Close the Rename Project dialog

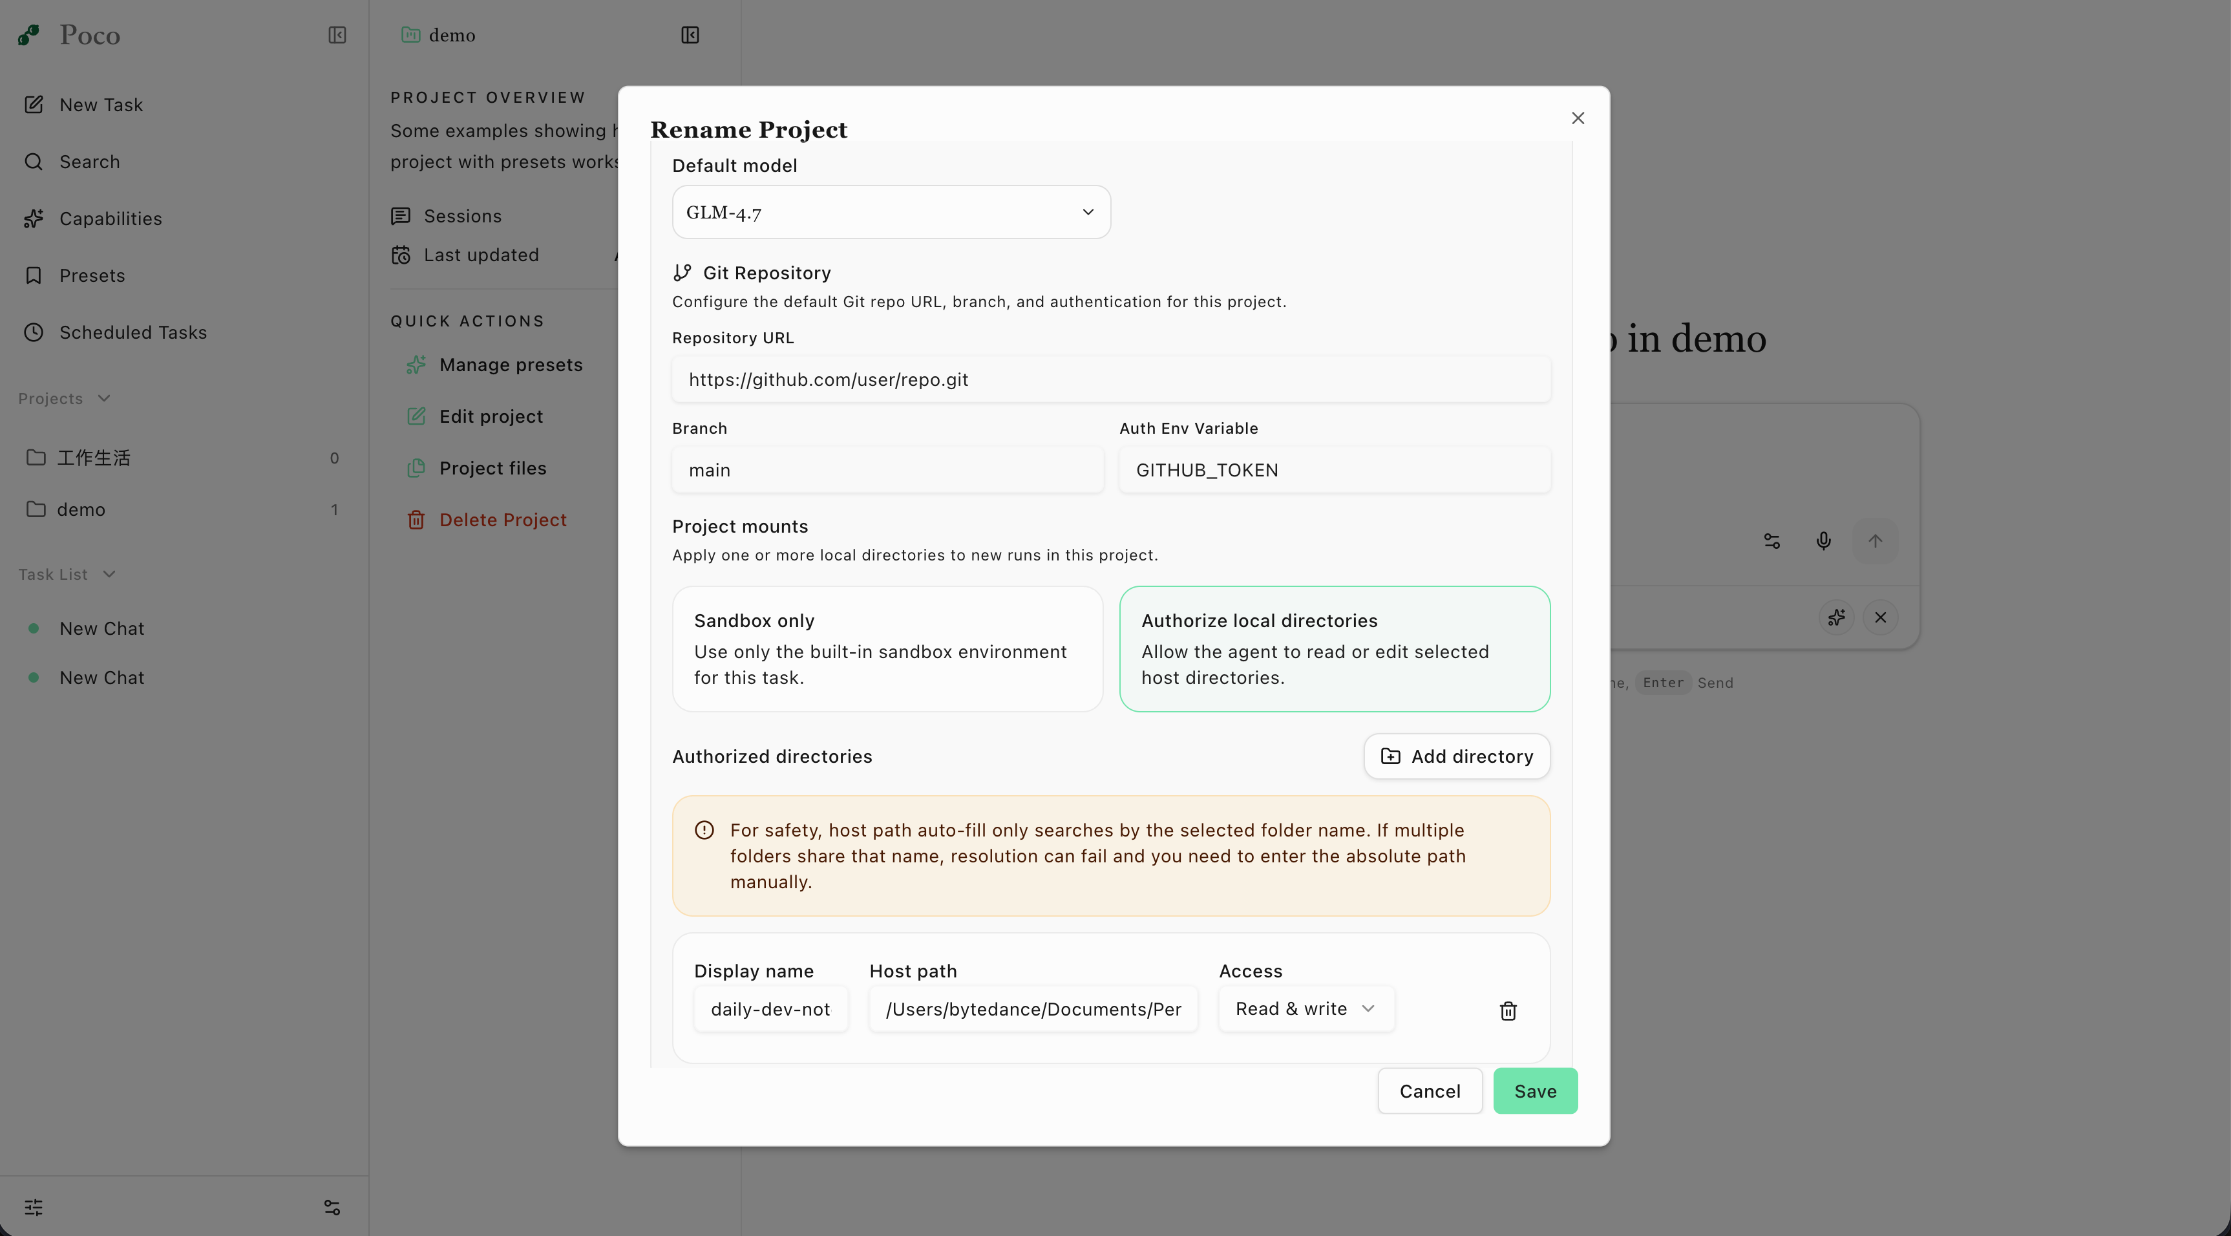click(x=1577, y=118)
